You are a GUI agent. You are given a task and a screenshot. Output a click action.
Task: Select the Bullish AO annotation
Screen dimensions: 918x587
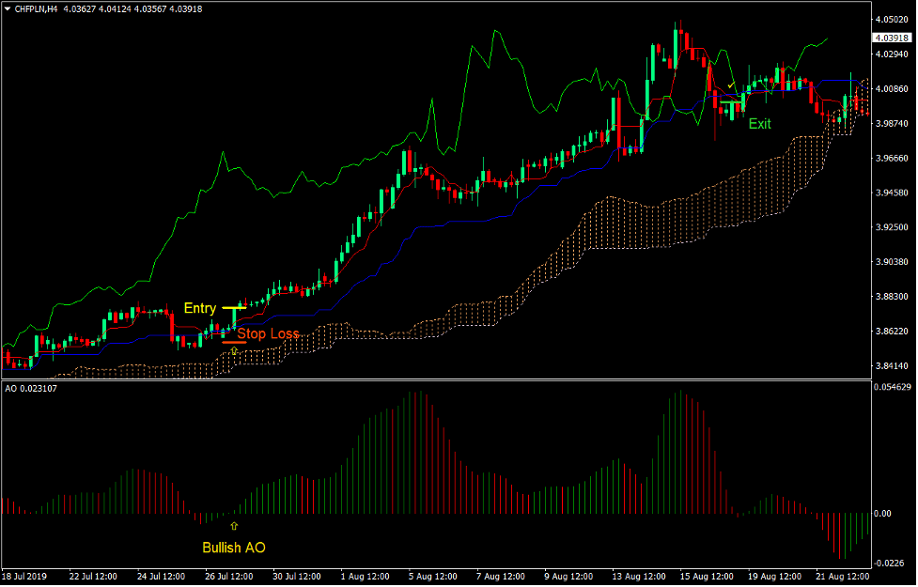click(233, 548)
